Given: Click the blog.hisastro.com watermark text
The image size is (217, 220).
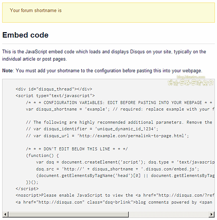Looking at the screenshot, I should tap(191, 77).
